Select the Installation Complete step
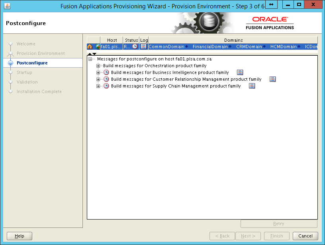The width and height of the screenshot is (325, 245). [39, 91]
